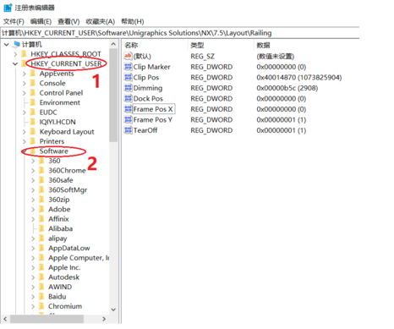Click the Dimming DWORD value icon
Viewport: 394px width, 329px height.
tap(128, 88)
